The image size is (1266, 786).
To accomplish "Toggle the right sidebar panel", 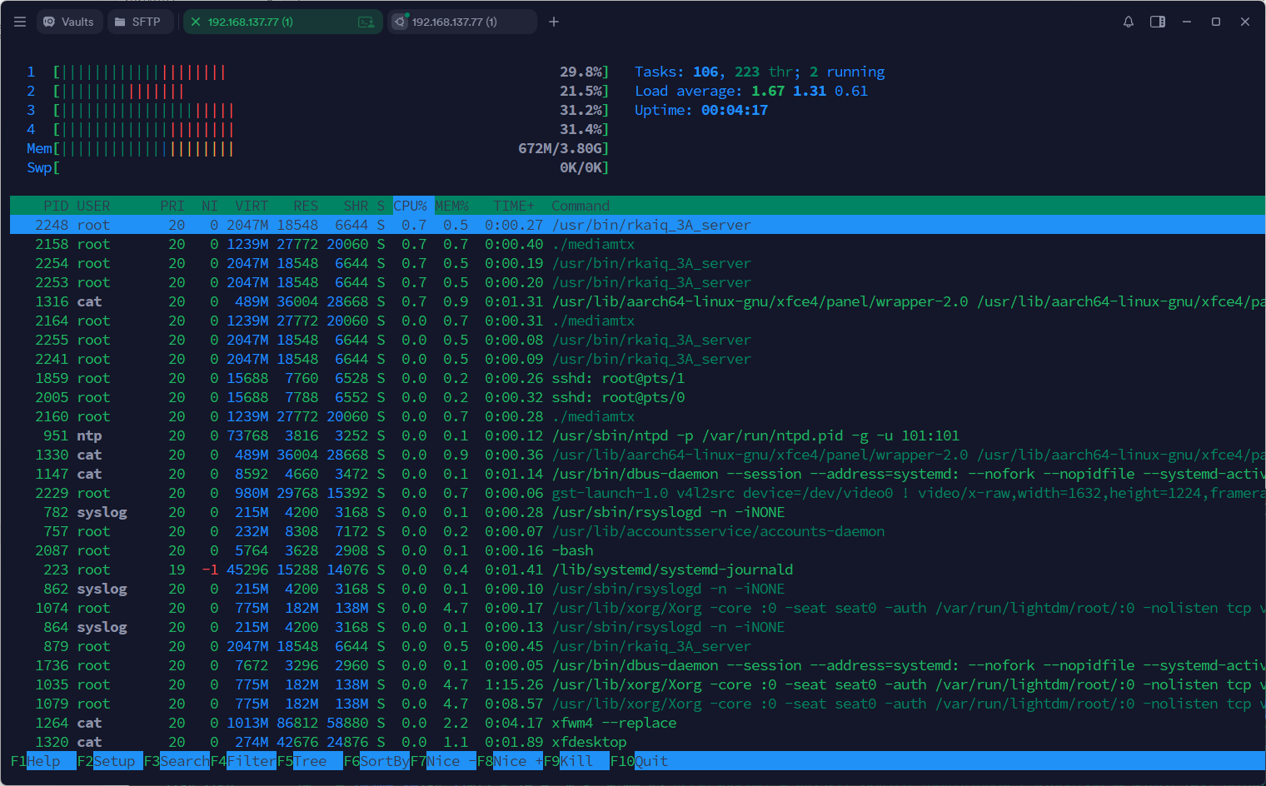I will point(1158,22).
